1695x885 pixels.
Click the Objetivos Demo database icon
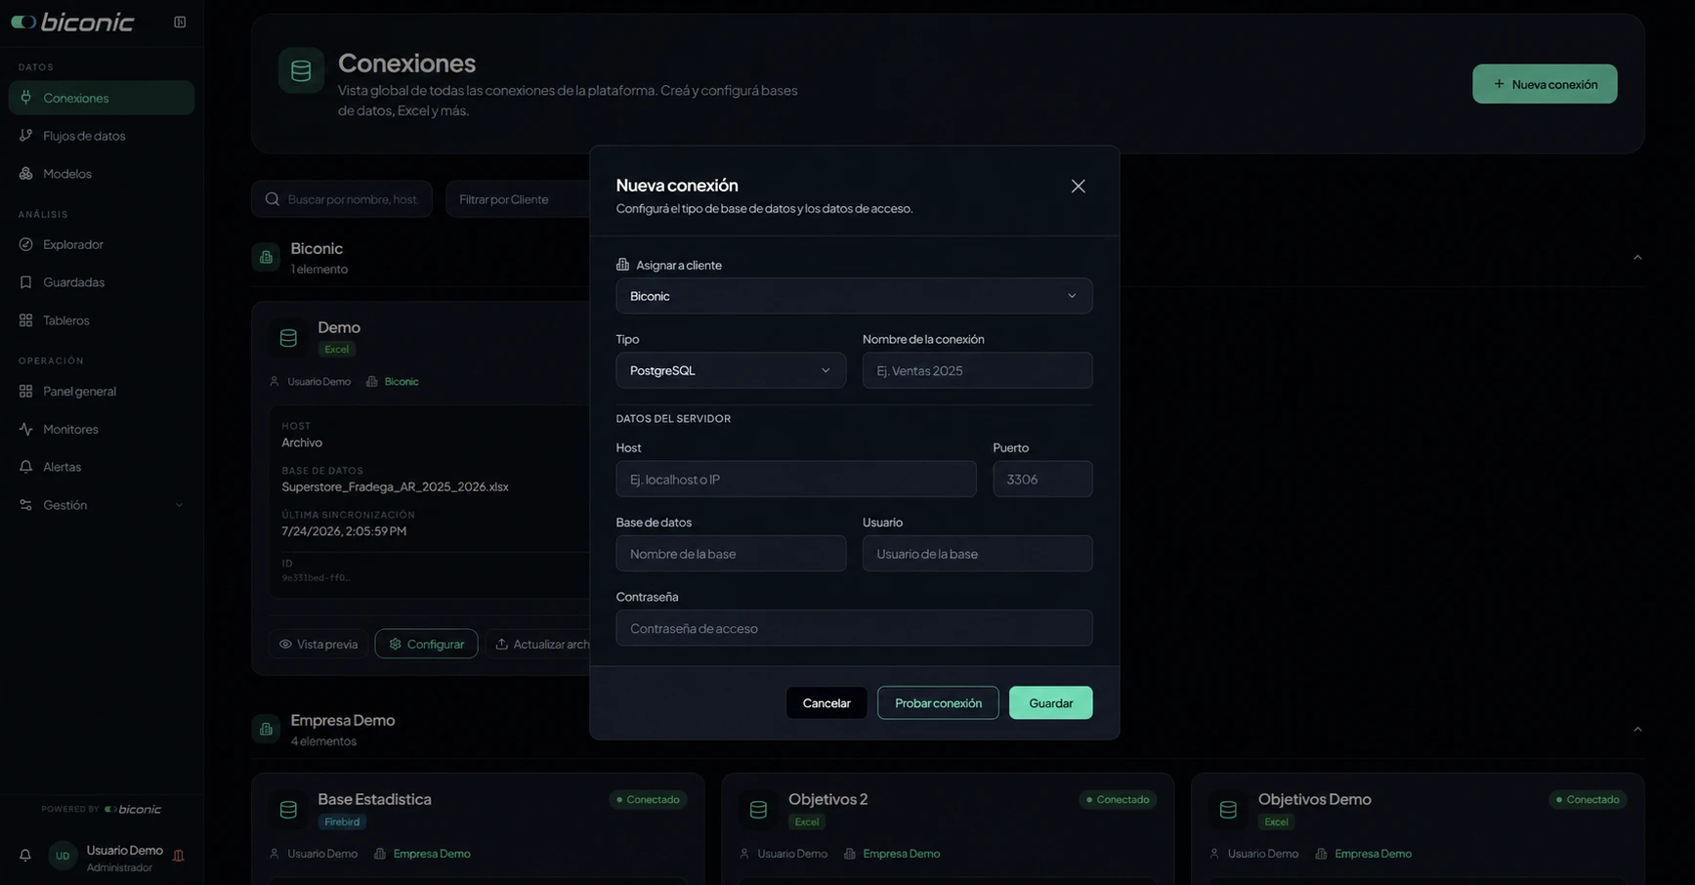point(1228,810)
